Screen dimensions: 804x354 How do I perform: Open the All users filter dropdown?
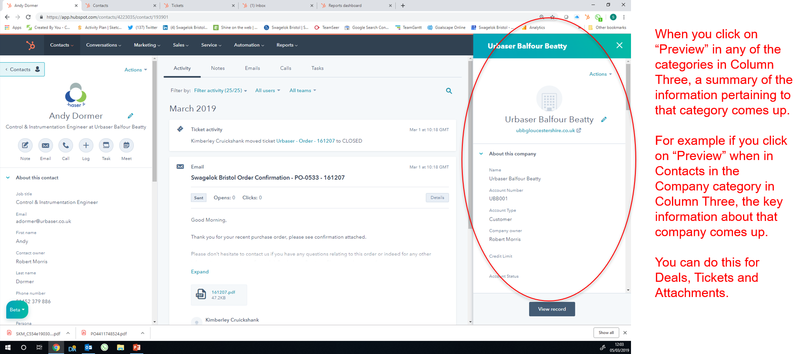268,90
